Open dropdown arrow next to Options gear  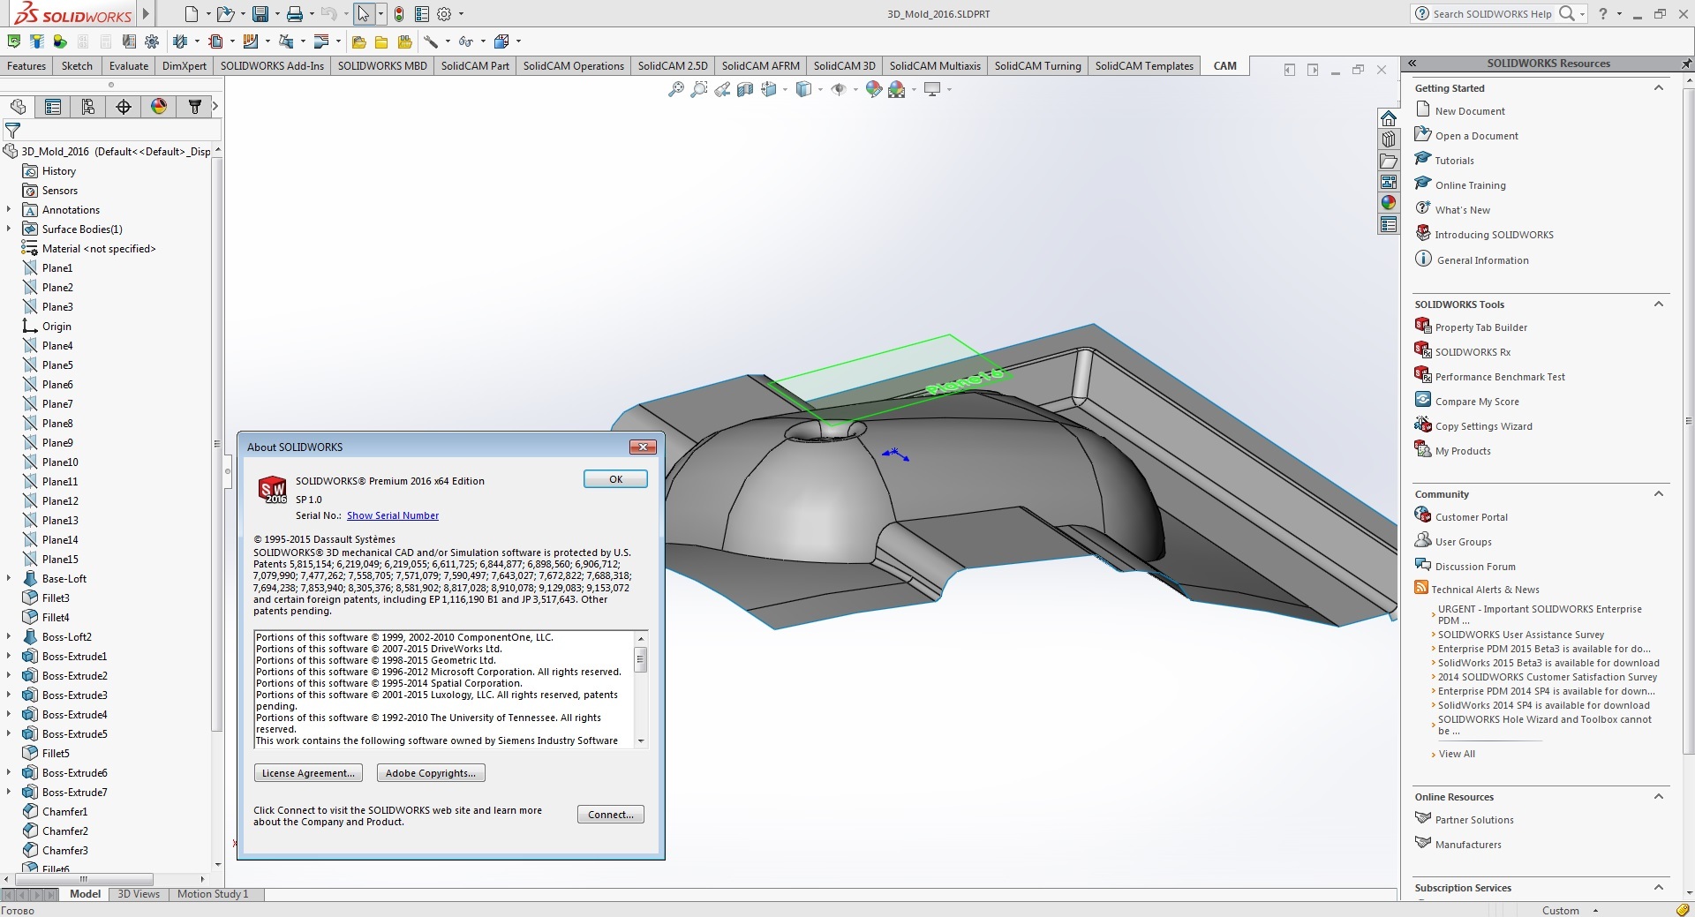(x=461, y=14)
